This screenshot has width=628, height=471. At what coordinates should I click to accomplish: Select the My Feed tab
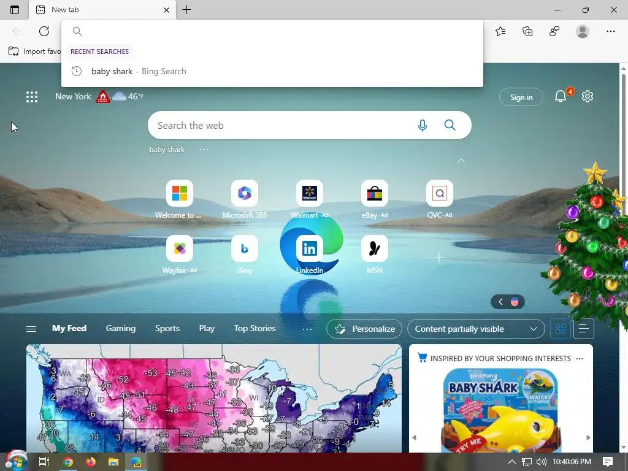[x=69, y=329]
